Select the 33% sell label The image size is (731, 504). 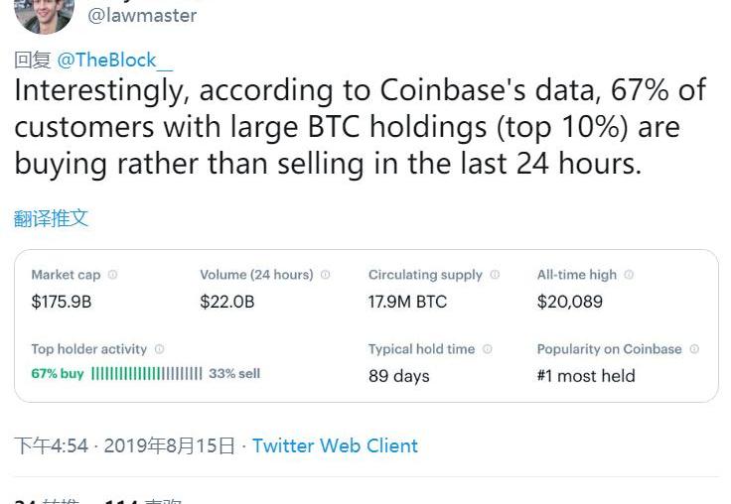234,374
